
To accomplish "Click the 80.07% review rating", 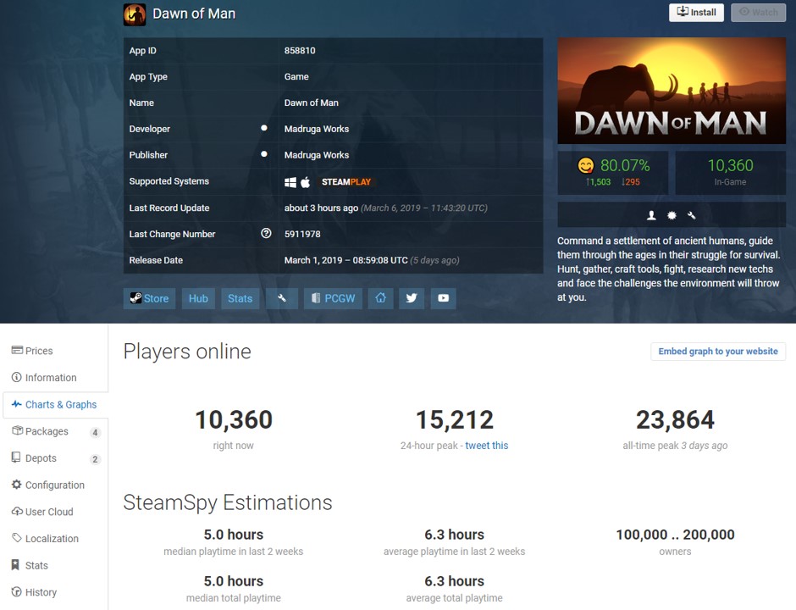I will pyautogui.click(x=624, y=165).
